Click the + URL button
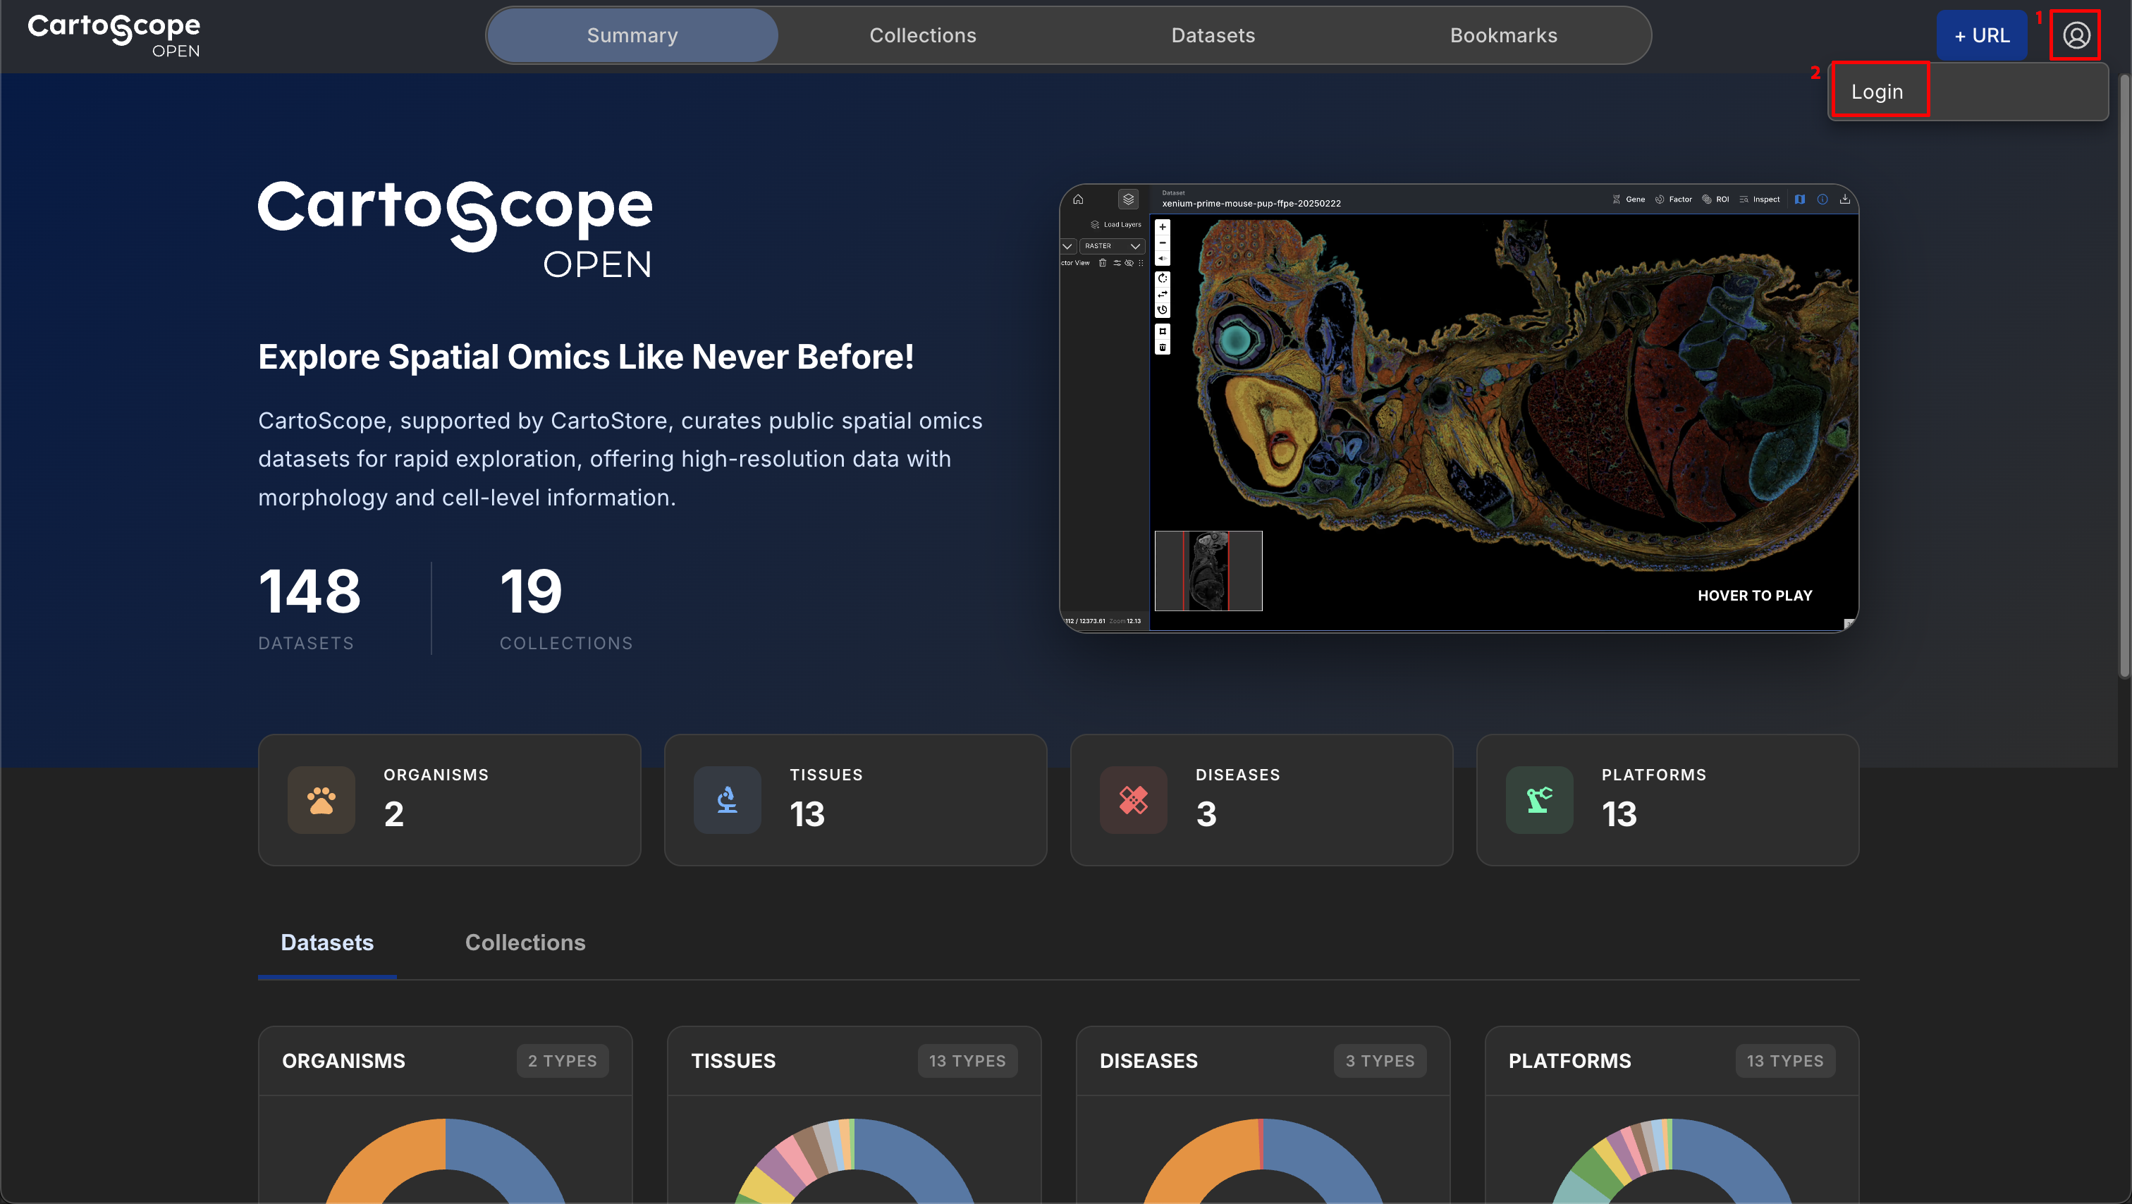This screenshot has width=2132, height=1204. tap(1981, 35)
